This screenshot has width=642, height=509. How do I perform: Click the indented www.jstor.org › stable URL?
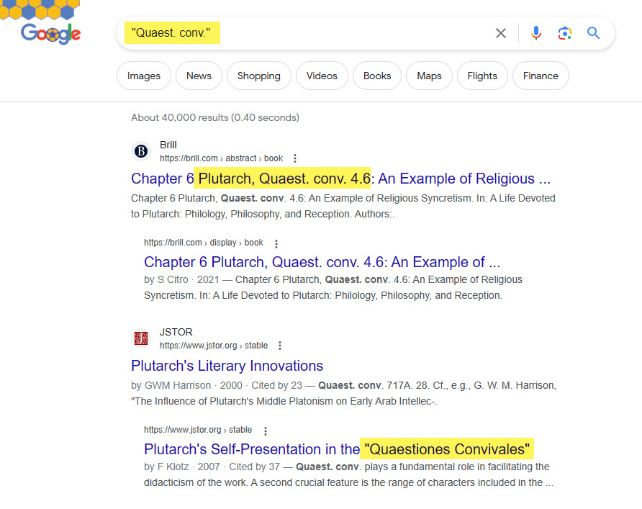pyautogui.click(x=198, y=430)
